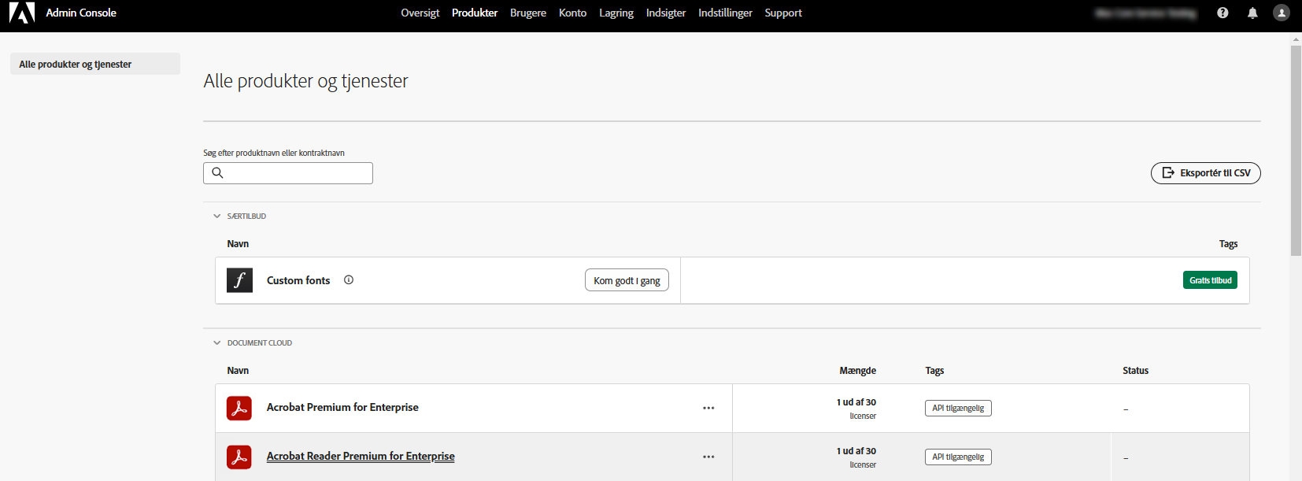This screenshot has width=1302, height=481.
Task: Click the Custom fonts product name
Action: pyautogui.click(x=298, y=280)
